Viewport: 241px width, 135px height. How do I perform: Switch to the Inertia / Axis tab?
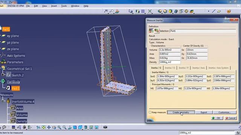click(x=198, y=68)
